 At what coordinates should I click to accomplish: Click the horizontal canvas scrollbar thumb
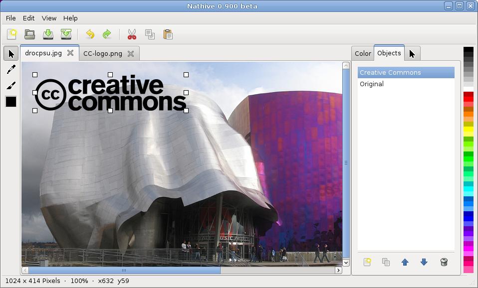click(x=124, y=270)
